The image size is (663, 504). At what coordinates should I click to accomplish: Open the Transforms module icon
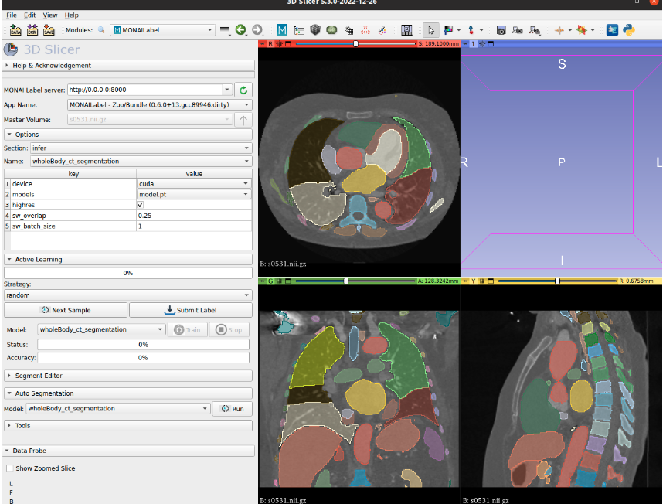click(348, 30)
